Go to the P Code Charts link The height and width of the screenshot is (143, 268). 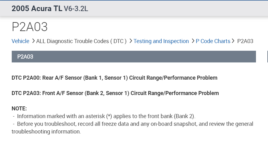[213, 41]
